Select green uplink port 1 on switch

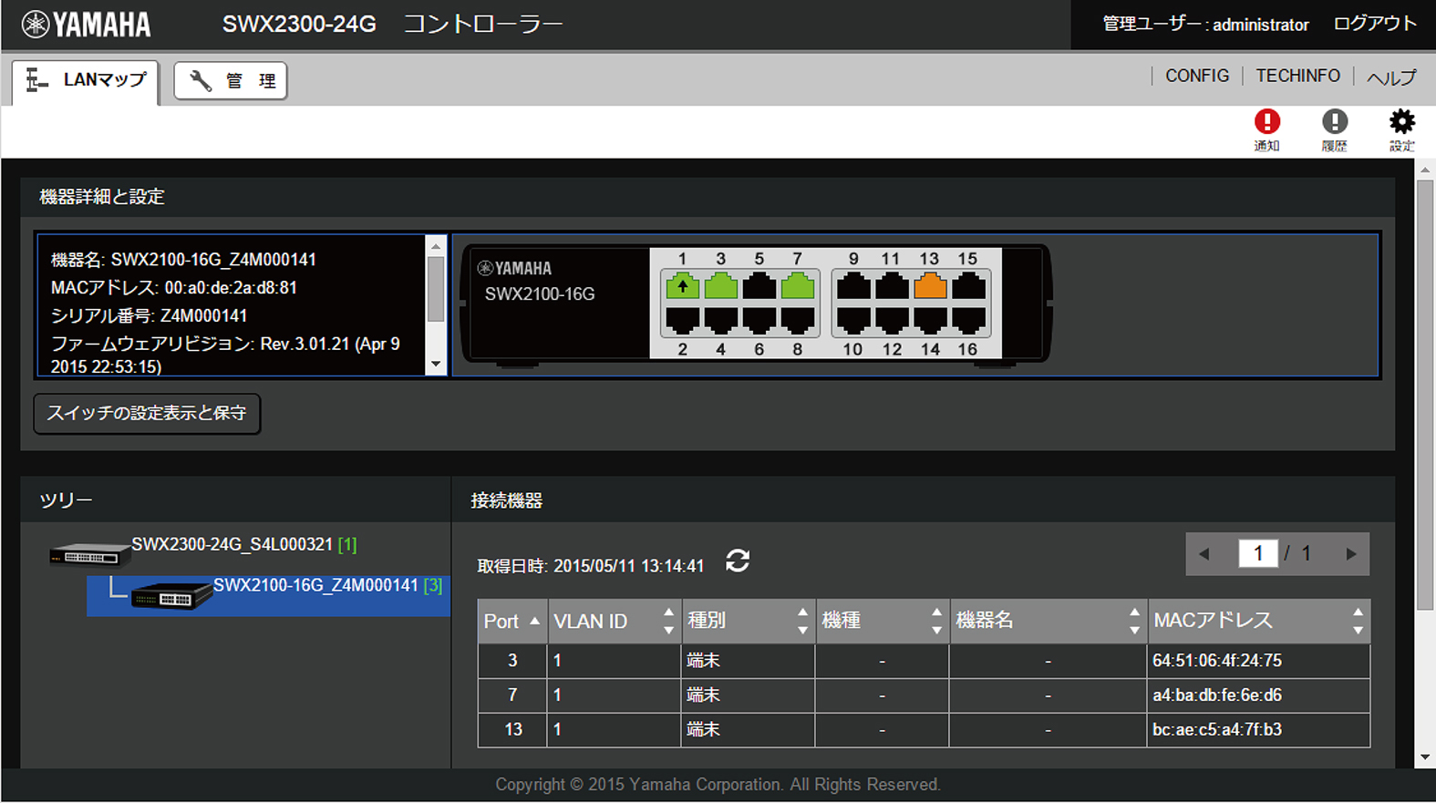[x=682, y=287]
